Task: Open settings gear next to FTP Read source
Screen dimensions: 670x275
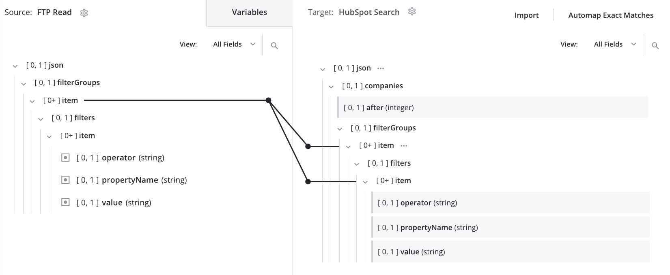Action: click(84, 13)
